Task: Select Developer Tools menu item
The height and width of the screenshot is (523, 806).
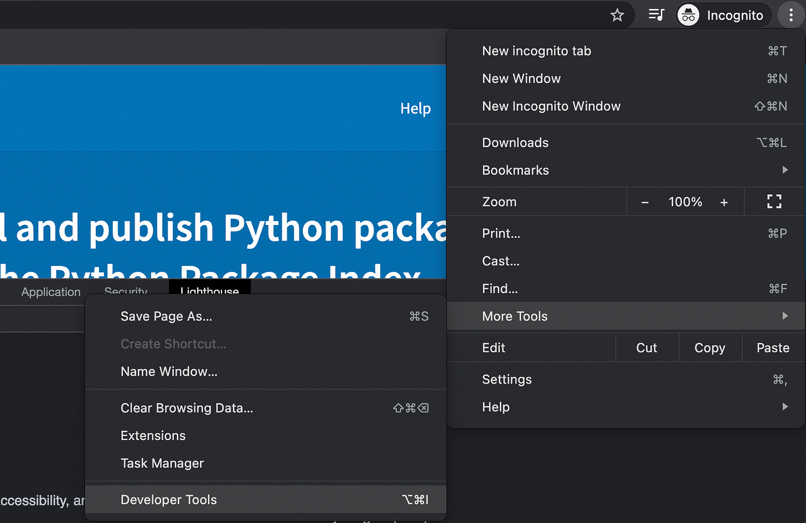Action: click(x=266, y=500)
